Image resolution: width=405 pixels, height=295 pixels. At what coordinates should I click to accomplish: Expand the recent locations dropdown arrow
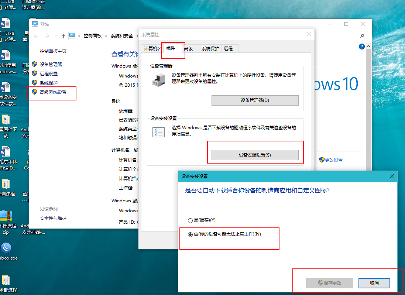(55, 36)
